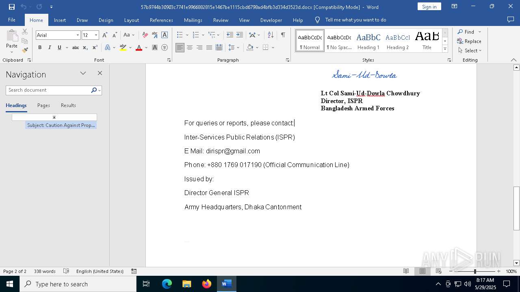This screenshot has height=292, width=520.
Task: Decrease font size with Shrink Font icon
Action: [115, 35]
